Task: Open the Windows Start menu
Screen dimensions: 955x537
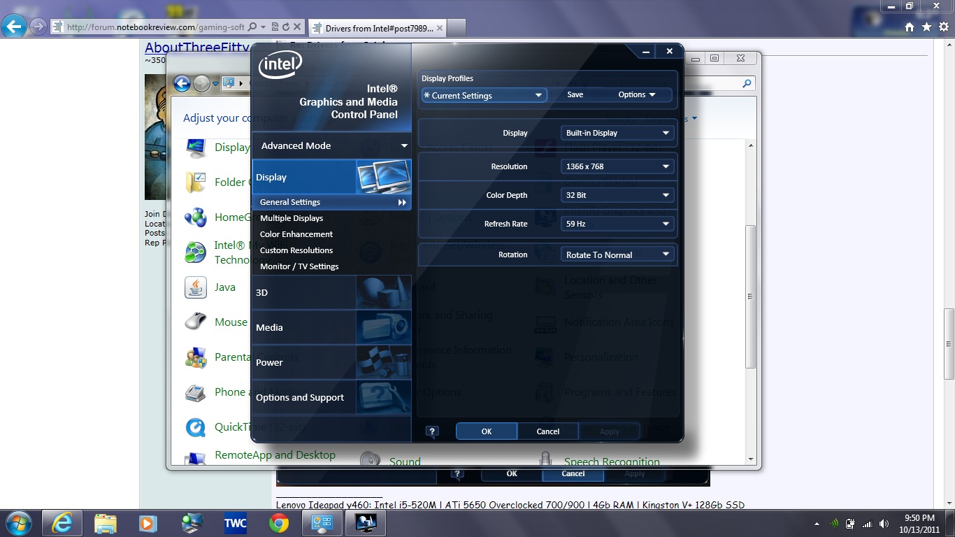Action: click(x=18, y=522)
